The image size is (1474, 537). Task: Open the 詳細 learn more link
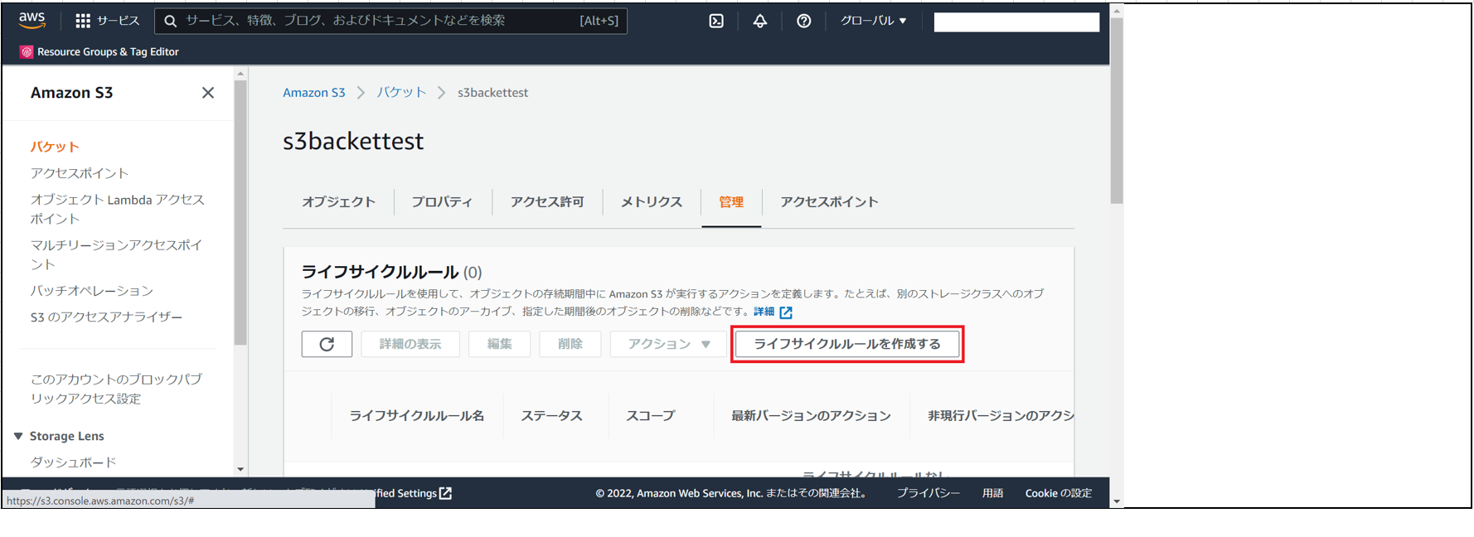[x=764, y=312]
